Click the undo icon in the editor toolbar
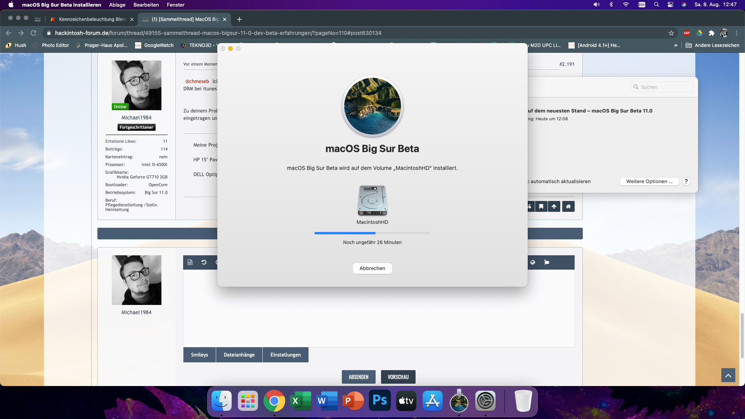The height and width of the screenshot is (419, 745). point(204,262)
